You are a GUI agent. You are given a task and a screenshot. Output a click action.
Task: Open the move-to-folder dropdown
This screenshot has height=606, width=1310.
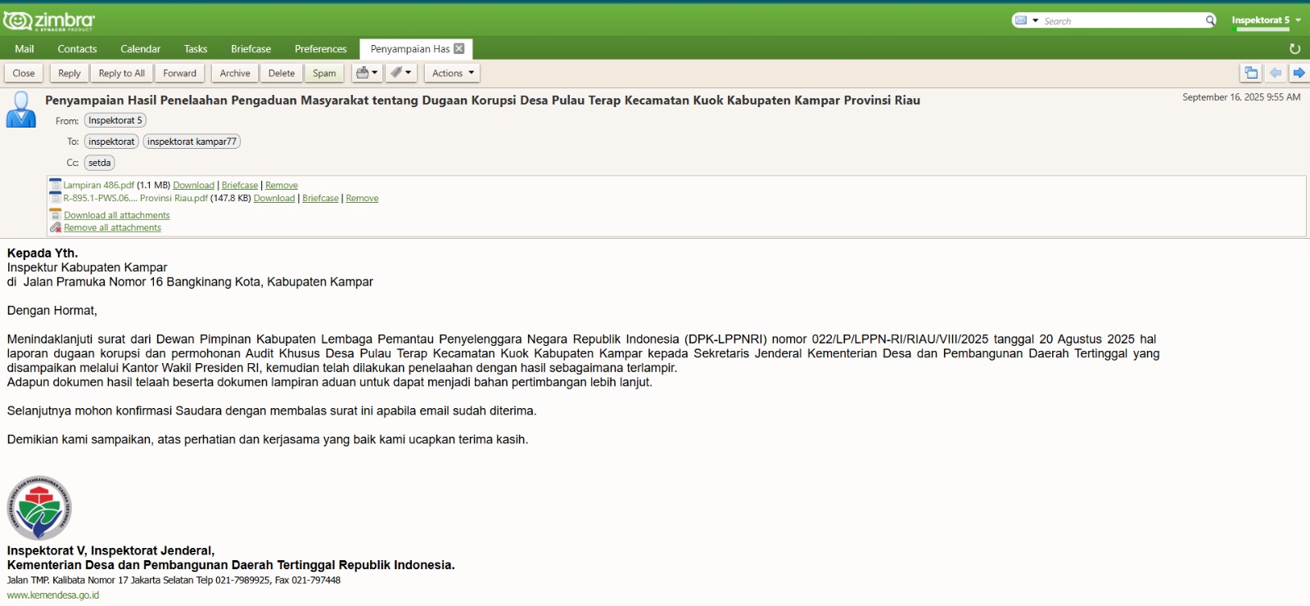pos(367,73)
